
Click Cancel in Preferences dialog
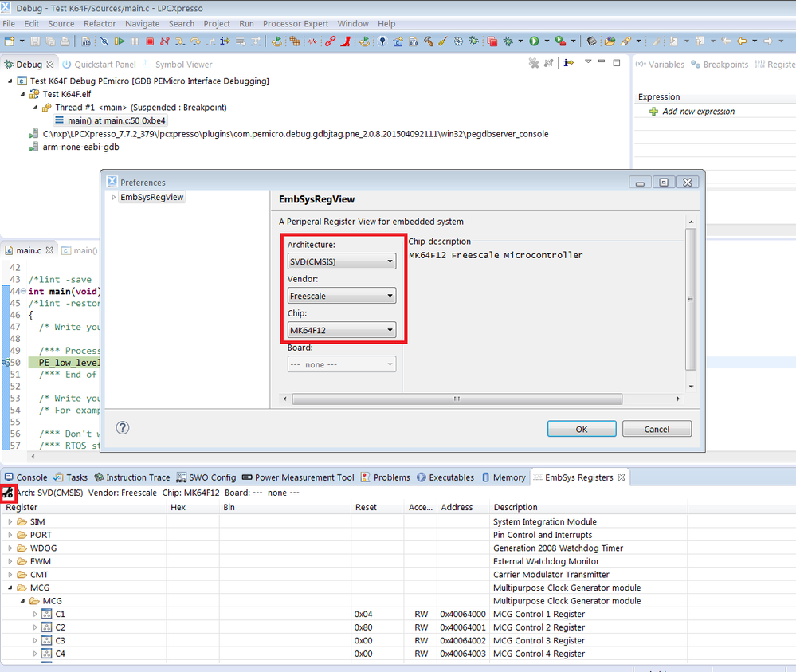[x=657, y=429]
